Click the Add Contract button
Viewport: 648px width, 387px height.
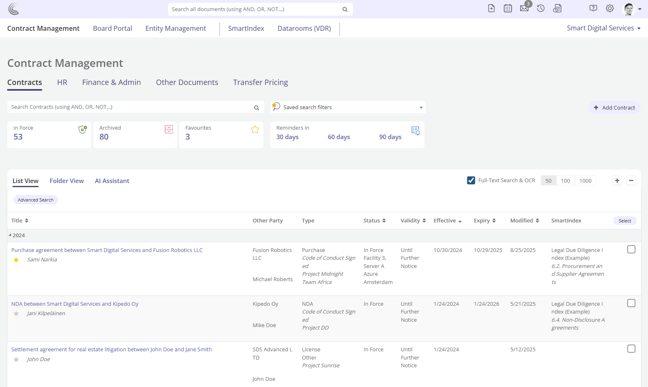pyautogui.click(x=614, y=108)
